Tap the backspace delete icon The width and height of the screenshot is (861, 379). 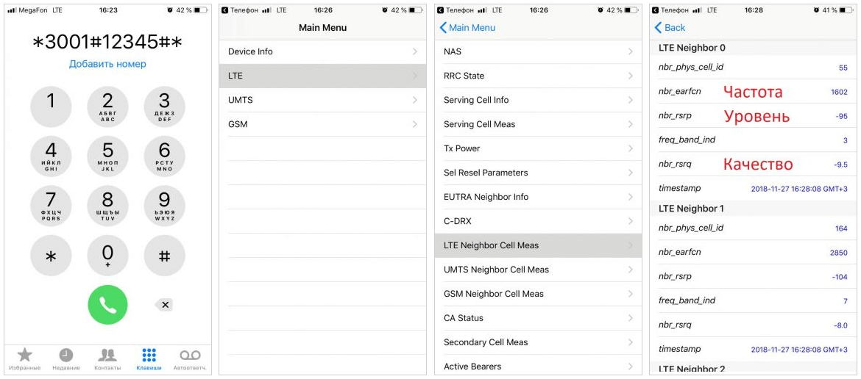pyautogui.click(x=164, y=305)
